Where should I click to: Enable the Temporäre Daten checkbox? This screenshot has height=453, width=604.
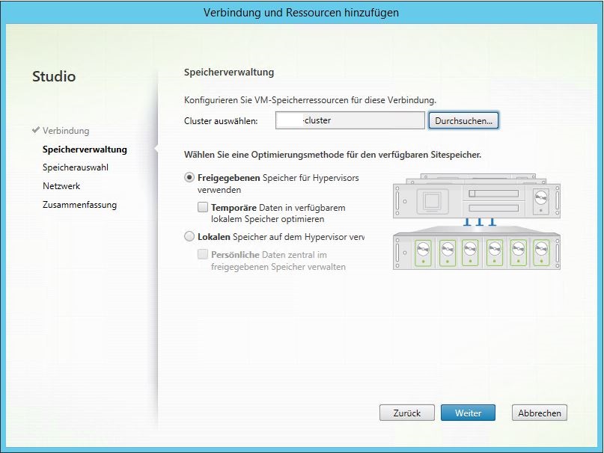(203, 208)
